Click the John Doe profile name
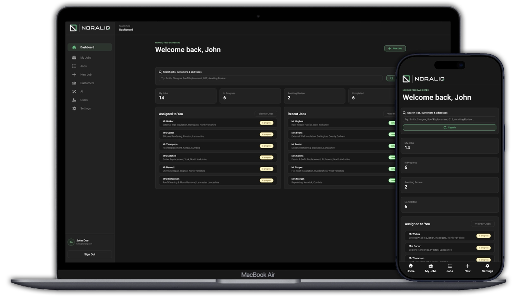The height and width of the screenshot is (296, 517). click(x=82, y=241)
